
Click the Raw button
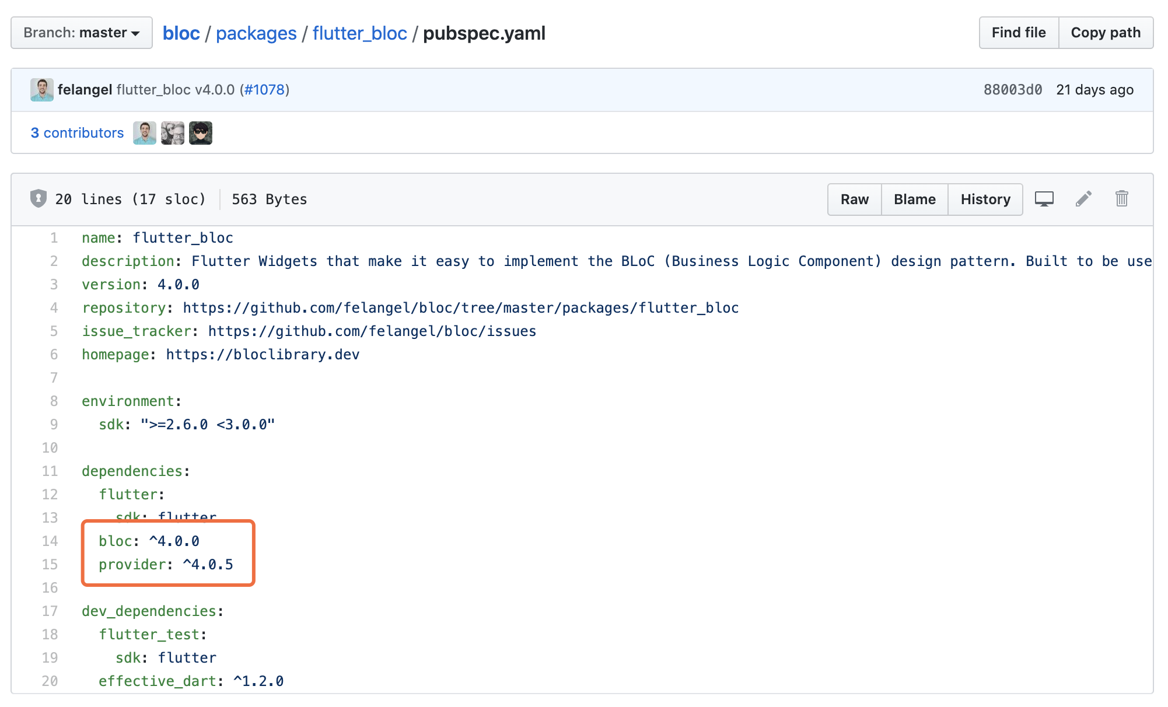[854, 199]
